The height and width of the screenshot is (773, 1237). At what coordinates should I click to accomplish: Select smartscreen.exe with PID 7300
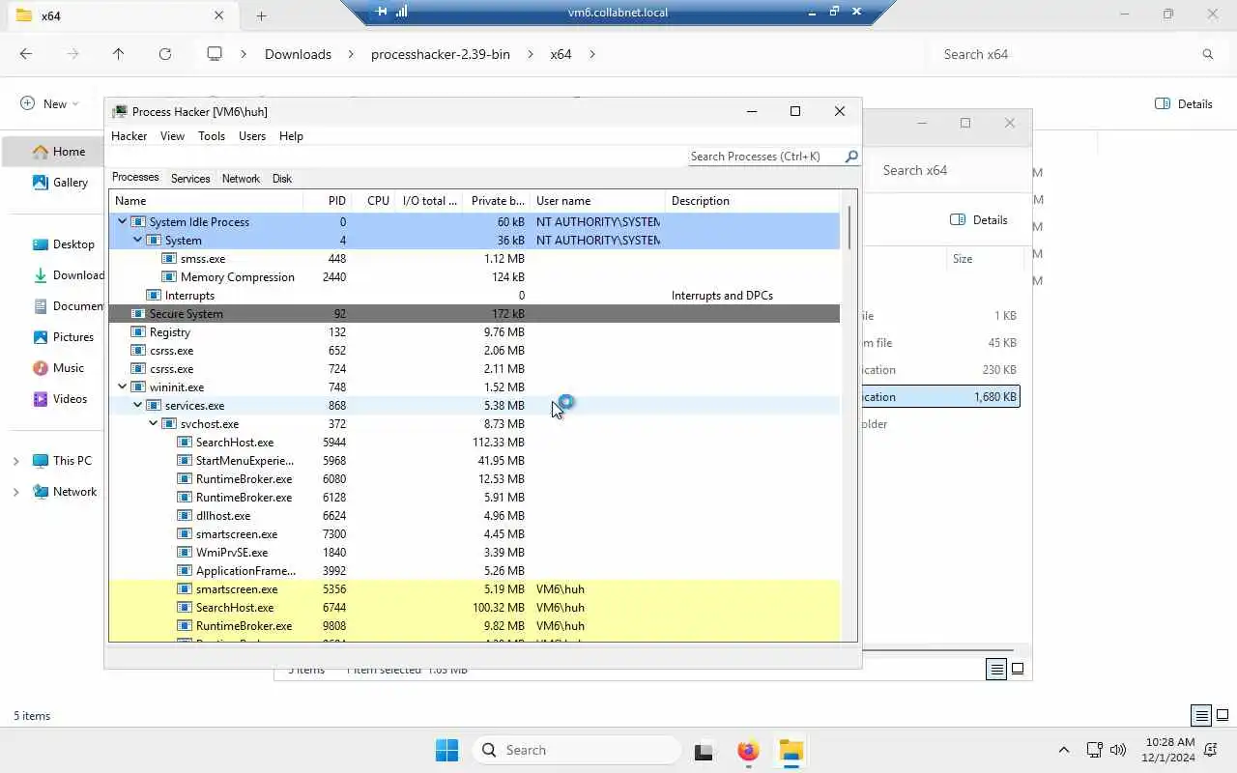click(475, 534)
